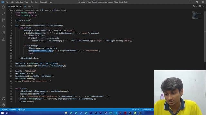Open the Explorer view in activity bar
The width and height of the screenshot is (206, 115).
click(x=3, y=7)
